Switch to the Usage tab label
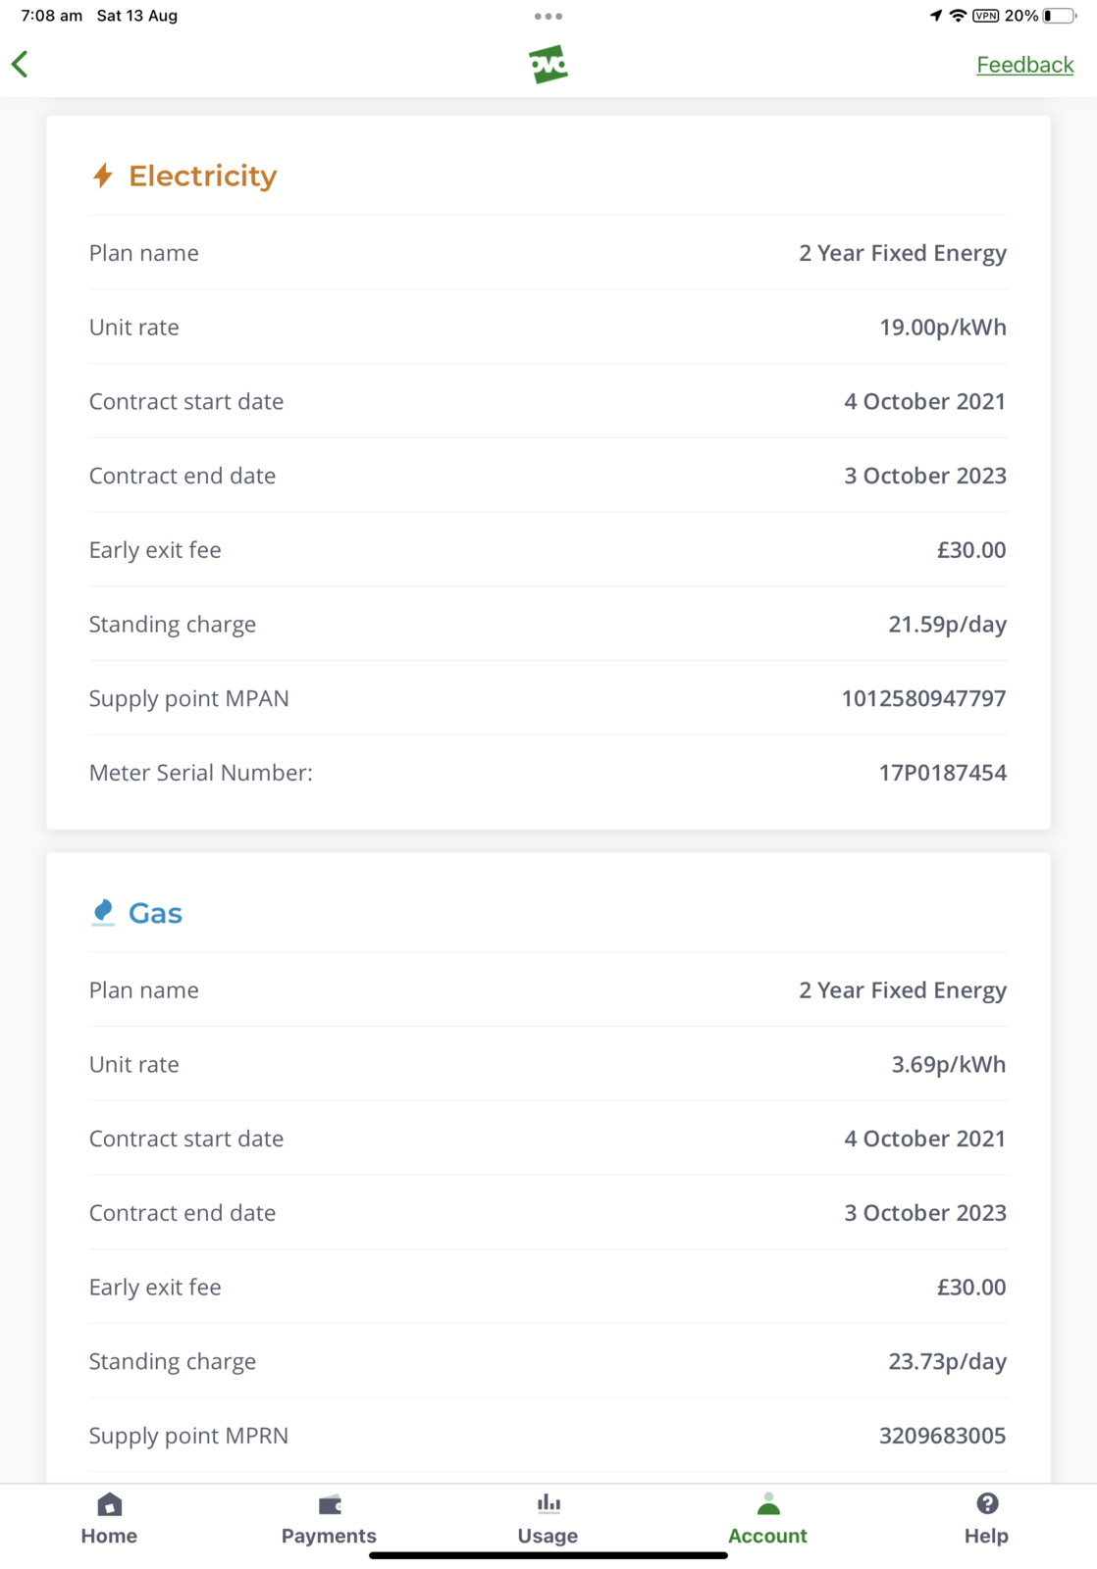This screenshot has width=1097, height=1569. (548, 1536)
